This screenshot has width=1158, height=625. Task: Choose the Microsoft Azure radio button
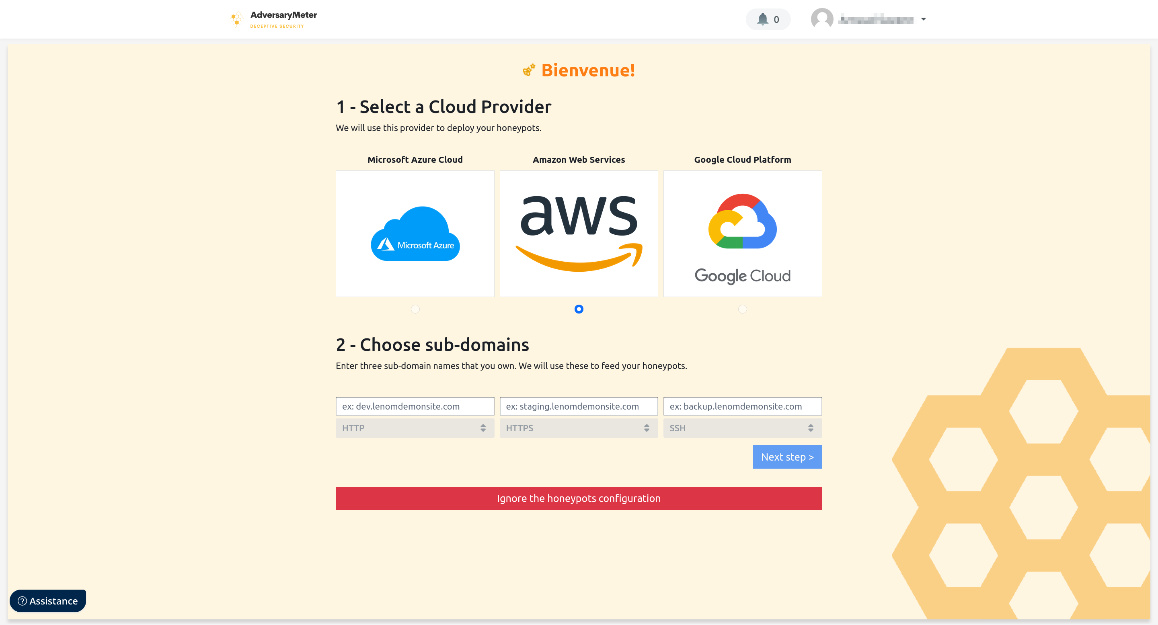click(415, 309)
